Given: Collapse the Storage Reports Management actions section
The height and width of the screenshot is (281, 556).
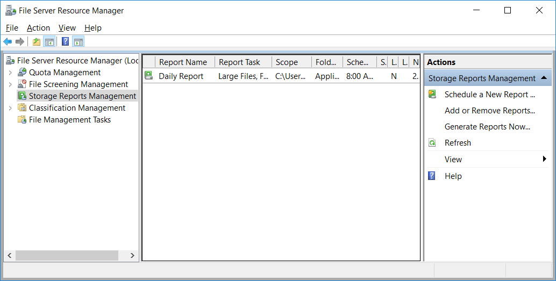Looking at the screenshot, I should click(544, 78).
